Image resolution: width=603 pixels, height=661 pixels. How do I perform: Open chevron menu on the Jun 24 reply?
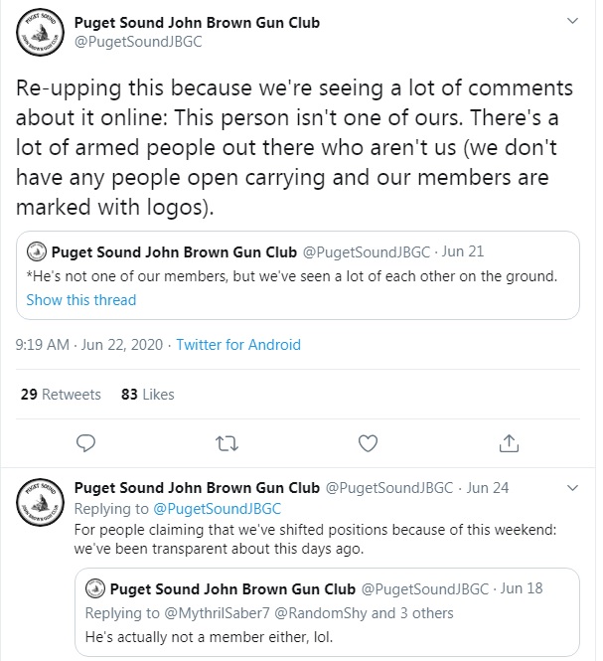[572, 488]
